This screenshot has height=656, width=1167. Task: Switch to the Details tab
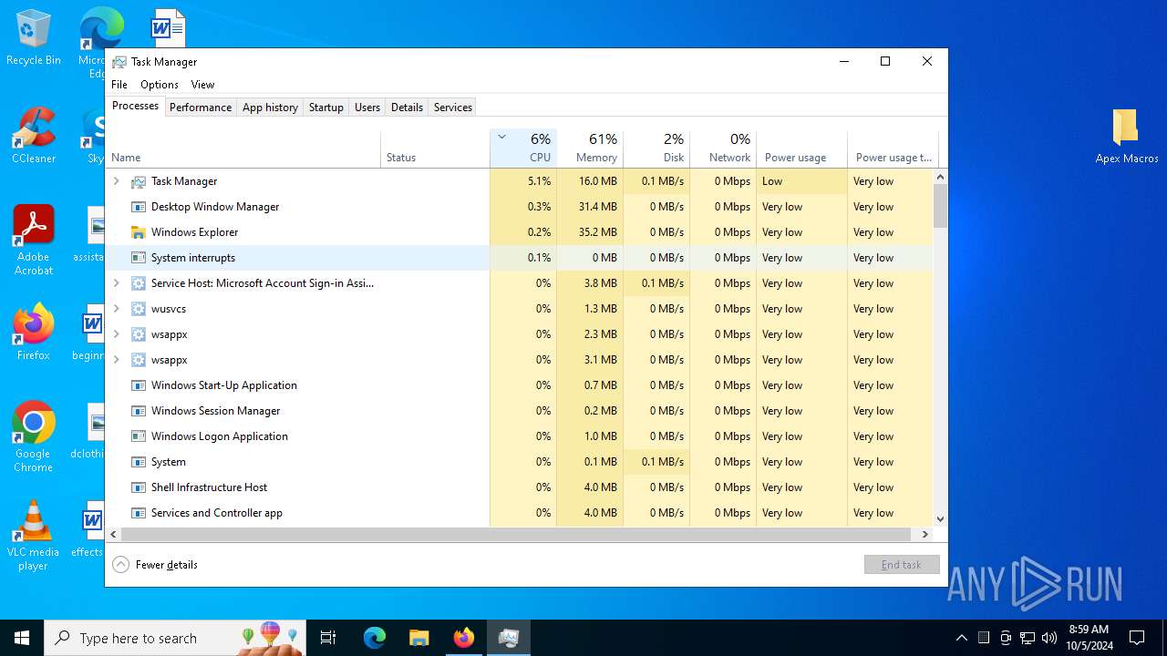click(407, 108)
